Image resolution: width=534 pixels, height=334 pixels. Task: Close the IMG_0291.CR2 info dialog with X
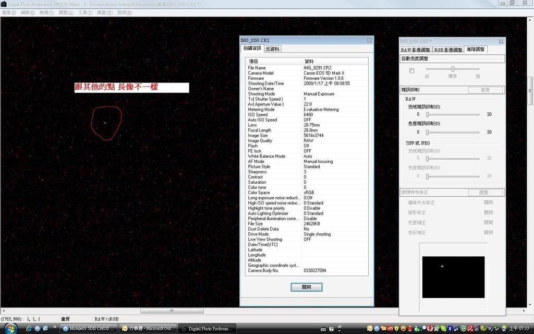click(369, 40)
